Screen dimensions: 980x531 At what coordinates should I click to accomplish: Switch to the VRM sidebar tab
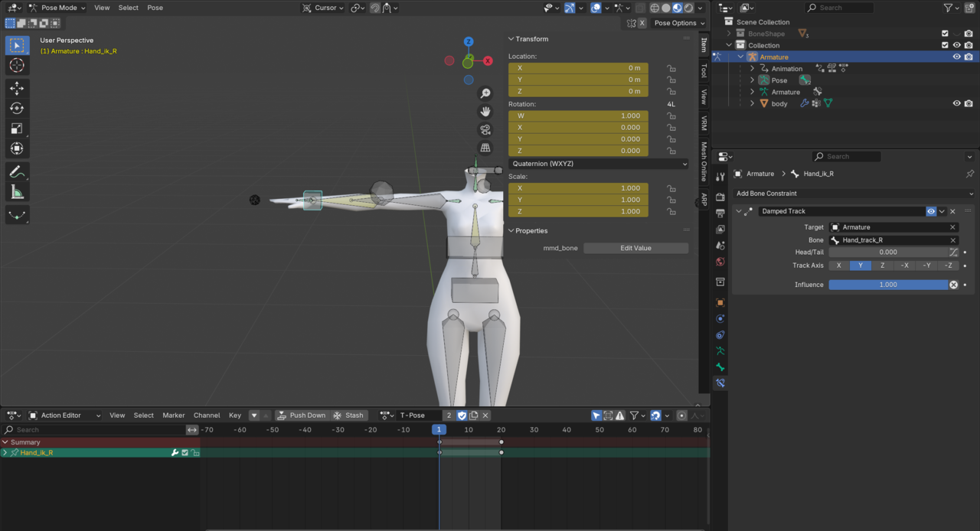click(x=704, y=122)
